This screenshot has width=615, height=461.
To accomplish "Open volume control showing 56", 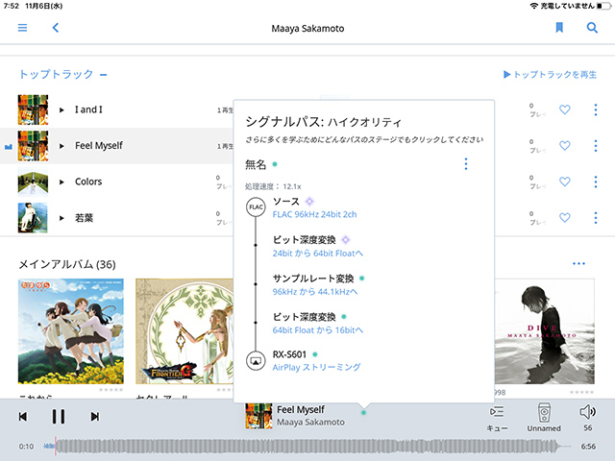I will (587, 418).
